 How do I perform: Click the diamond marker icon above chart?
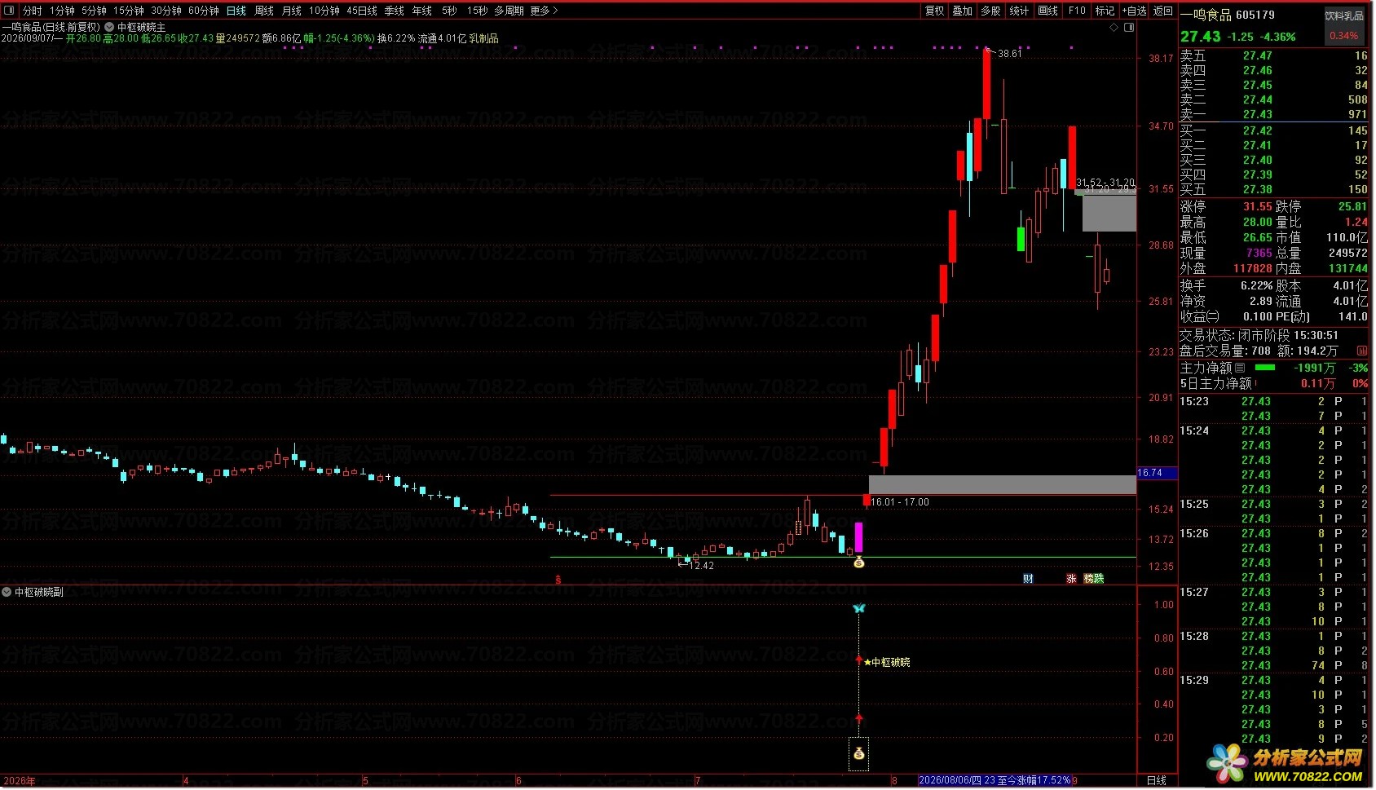(1114, 27)
